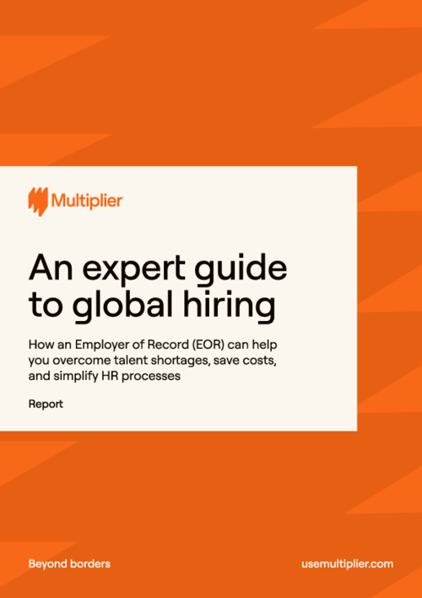Click the 'Beyond borders' tagline text

[x=69, y=563]
